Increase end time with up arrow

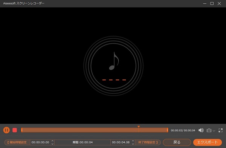pyautogui.click(x=133, y=141)
